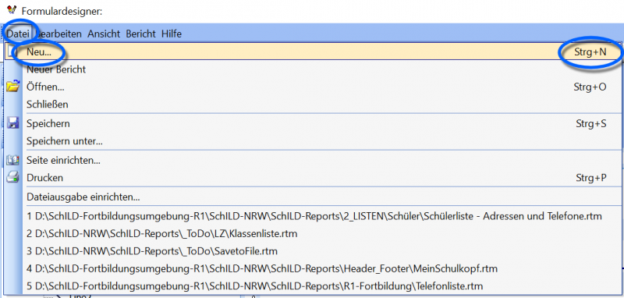
Task: Click the page setup icon beside Seite einrichten
Action: (x=12, y=161)
